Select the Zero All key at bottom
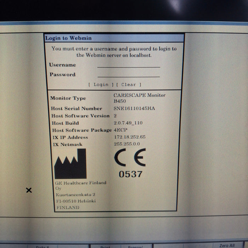This screenshot has height=248, width=248. [x=227, y=246]
